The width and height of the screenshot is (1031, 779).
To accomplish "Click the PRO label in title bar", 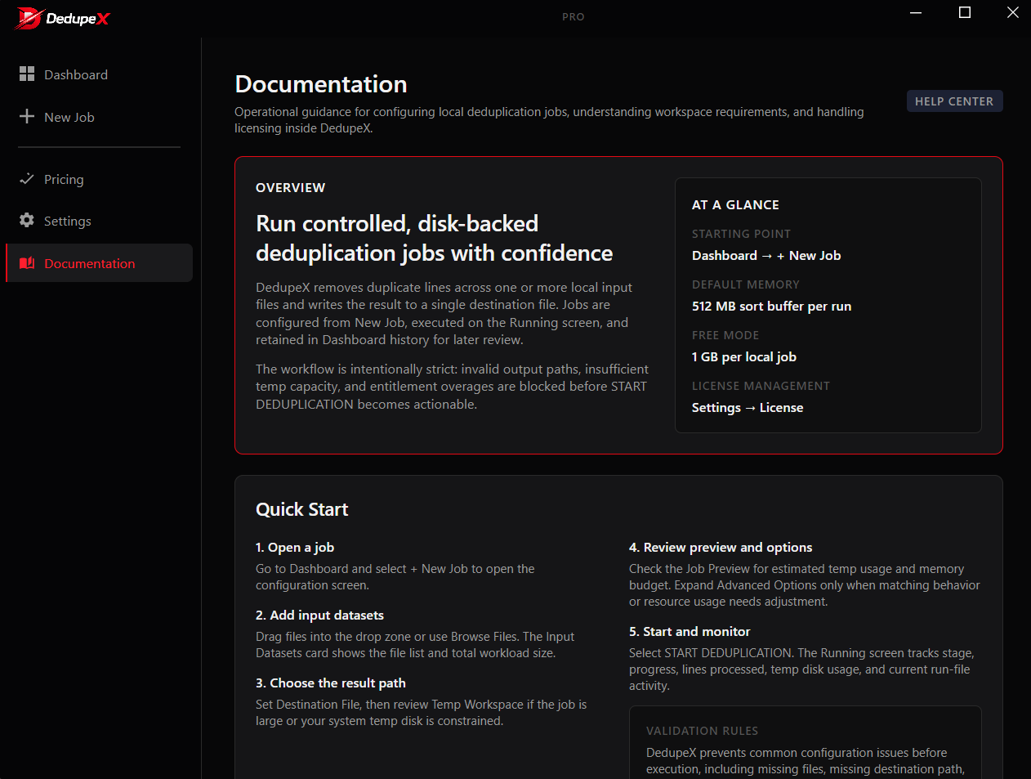I will [x=574, y=16].
